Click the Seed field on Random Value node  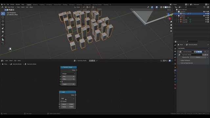tap(68, 84)
